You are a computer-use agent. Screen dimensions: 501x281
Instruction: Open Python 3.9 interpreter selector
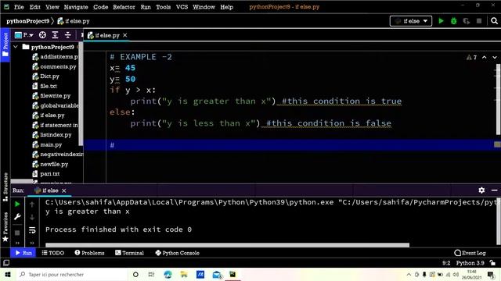470,263
